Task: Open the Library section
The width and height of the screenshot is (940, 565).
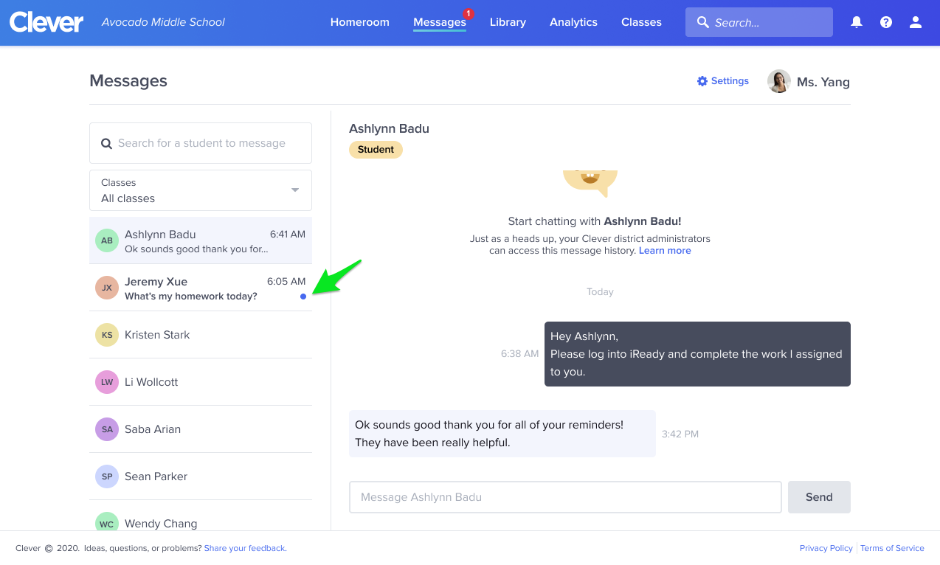Action: pos(508,22)
